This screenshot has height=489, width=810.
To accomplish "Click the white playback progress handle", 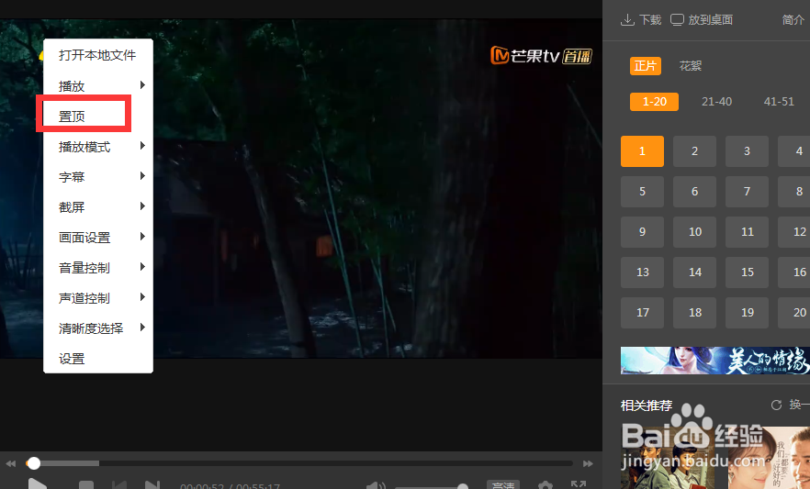I will point(34,463).
